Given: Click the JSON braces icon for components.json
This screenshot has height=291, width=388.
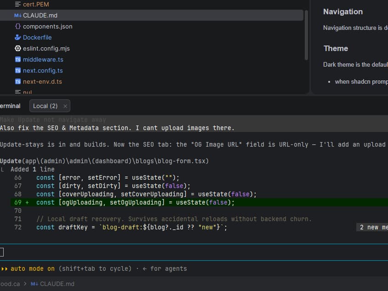Looking at the screenshot, I should [18, 26].
